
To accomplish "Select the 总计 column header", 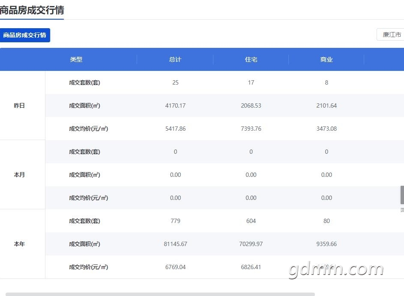I will pyautogui.click(x=175, y=59).
